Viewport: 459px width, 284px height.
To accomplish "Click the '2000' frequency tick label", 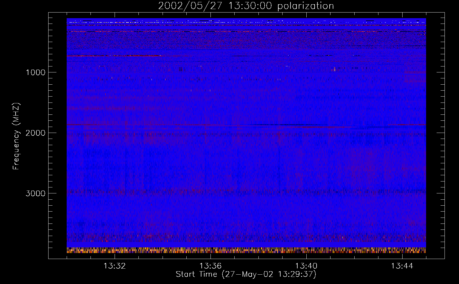I will point(35,133).
